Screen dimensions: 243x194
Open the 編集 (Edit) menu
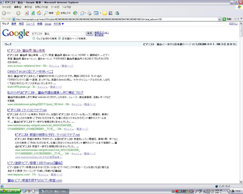(x=17, y=7)
